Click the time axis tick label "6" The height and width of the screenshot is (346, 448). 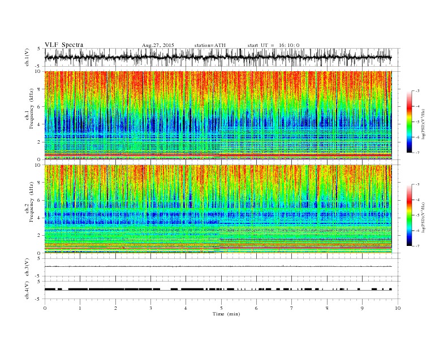(256, 308)
